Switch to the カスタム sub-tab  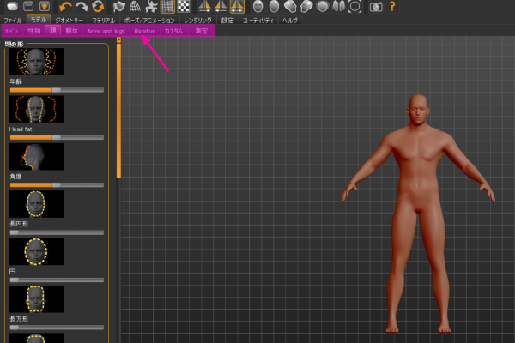tap(173, 31)
